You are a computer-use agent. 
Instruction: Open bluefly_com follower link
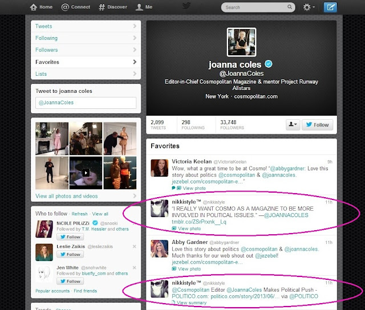click(x=94, y=274)
